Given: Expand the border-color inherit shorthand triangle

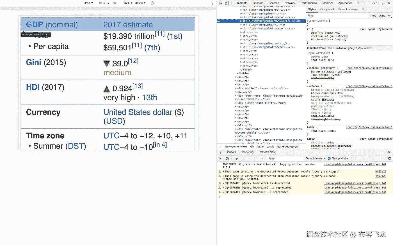Looking at the screenshot, I should coord(333,39).
